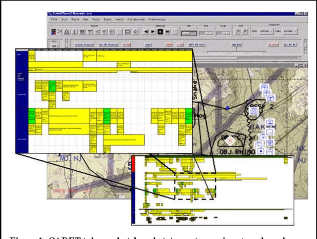This screenshot has width=317, height=239.
Task: Close the map window
Action: [306, 65]
